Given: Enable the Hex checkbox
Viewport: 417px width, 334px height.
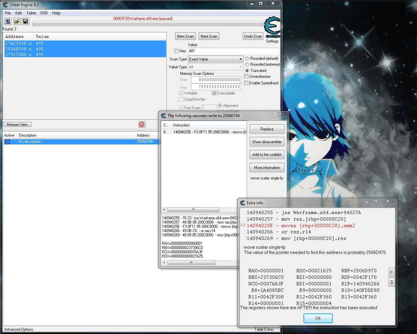Looking at the screenshot, I should 177,51.
